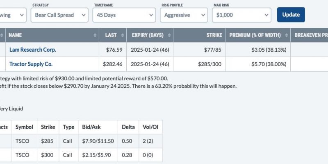The image size is (328, 164).
Task: Open the Timeframe 45 Days dropdown
Action: pyautogui.click(x=124, y=15)
